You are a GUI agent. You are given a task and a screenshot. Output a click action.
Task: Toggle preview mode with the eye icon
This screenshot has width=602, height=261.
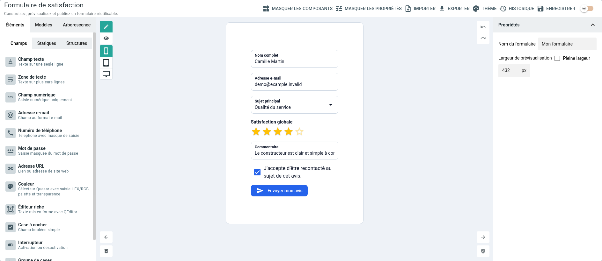pyautogui.click(x=106, y=38)
